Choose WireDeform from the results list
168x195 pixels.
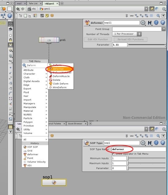pyautogui.click(x=60, y=87)
